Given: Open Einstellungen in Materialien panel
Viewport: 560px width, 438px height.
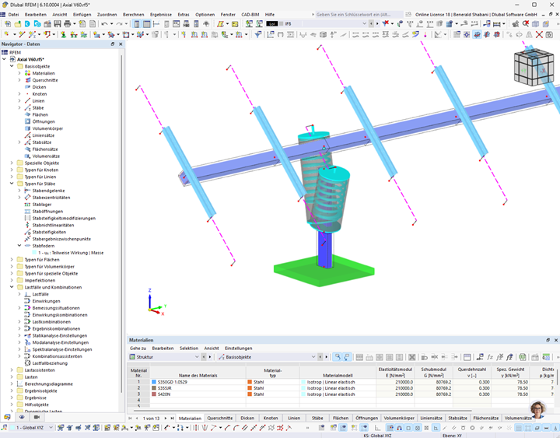Looking at the screenshot, I should [x=238, y=349].
